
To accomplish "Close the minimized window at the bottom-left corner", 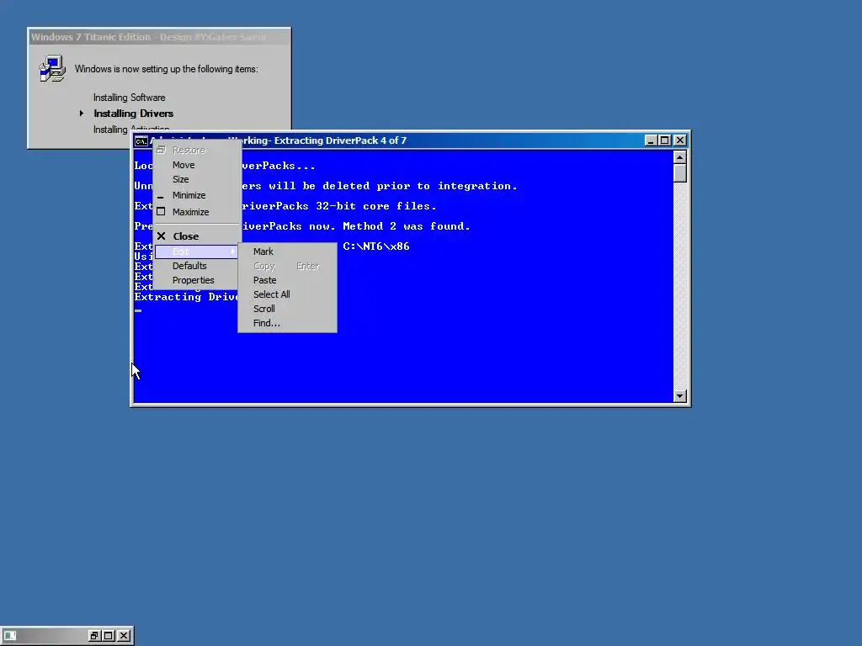I will click(125, 636).
